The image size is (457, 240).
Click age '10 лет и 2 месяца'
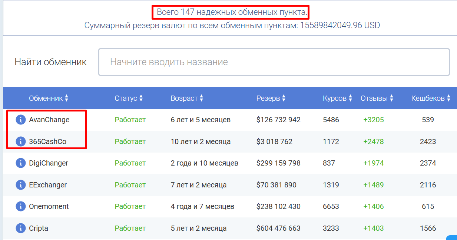201,141
